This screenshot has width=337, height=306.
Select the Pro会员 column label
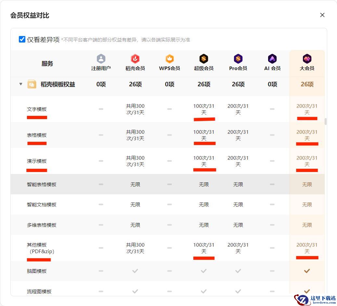tap(238, 68)
